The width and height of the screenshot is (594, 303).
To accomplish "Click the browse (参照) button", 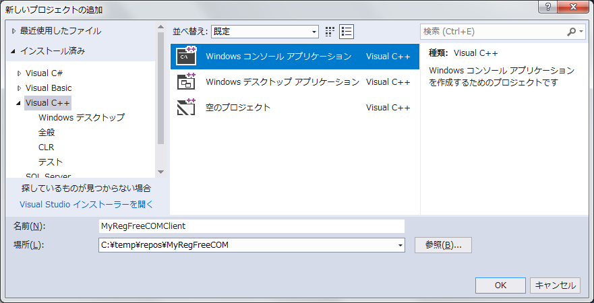I will point(443,245).
